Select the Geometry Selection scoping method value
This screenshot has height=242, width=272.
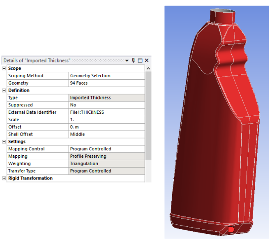[x=107, y=76]
